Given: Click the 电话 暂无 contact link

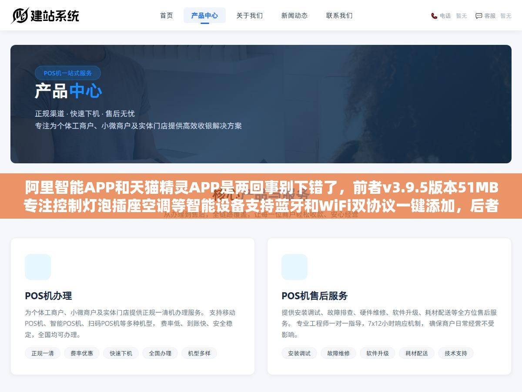Looking at the screenshot, I should [x=449, y=16].
